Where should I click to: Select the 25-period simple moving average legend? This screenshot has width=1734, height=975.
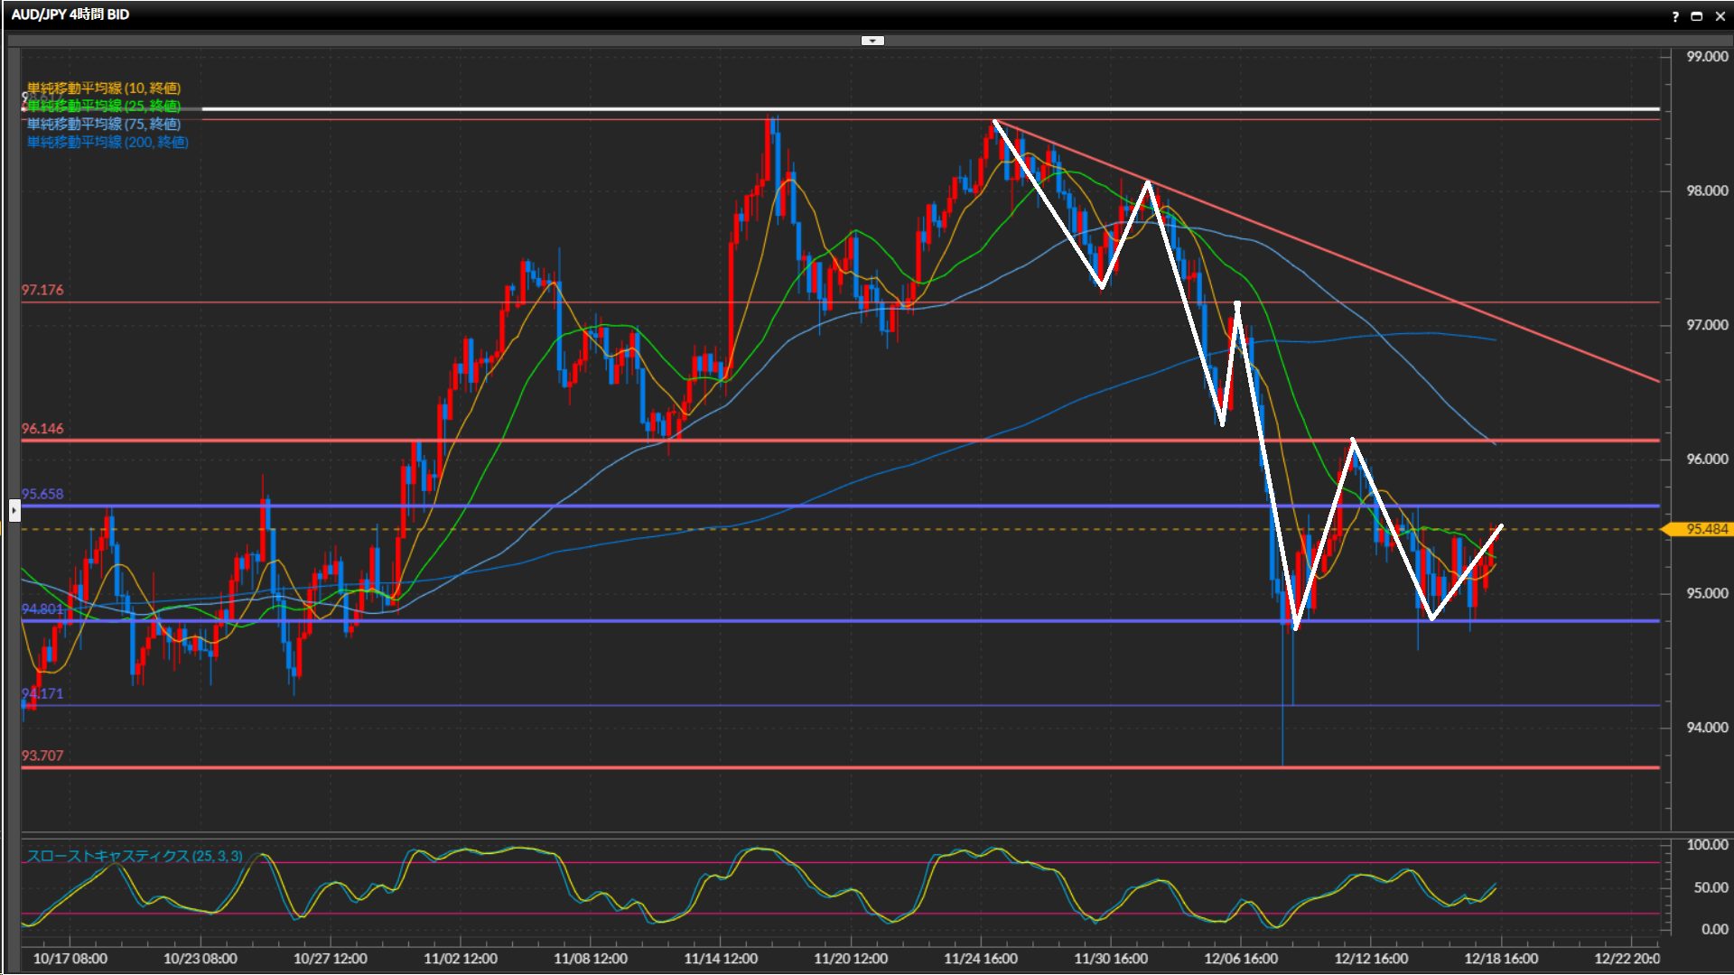(104, 106)
